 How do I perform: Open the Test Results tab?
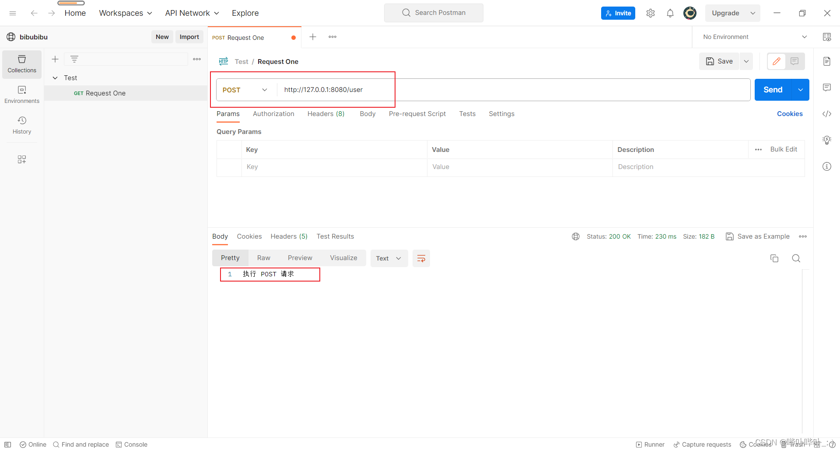click(x=335, y=236)
